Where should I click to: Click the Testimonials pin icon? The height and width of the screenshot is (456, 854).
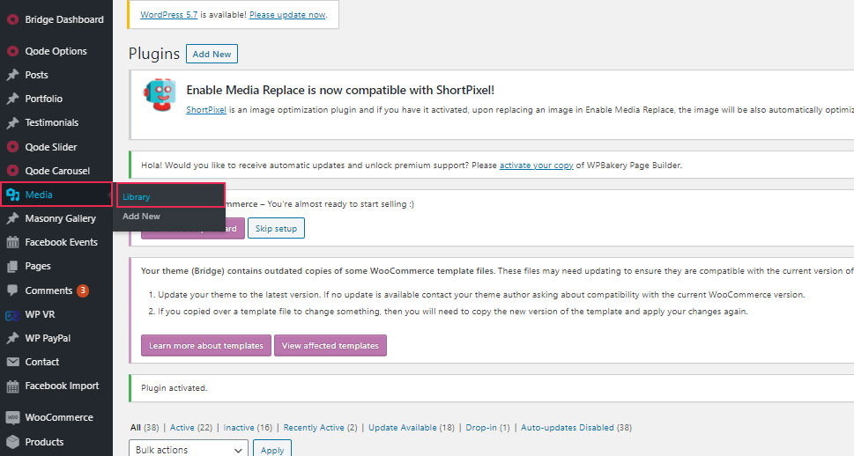coord(12,122)
